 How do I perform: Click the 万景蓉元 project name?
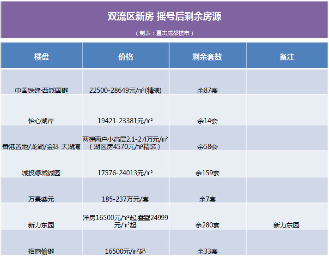coord(42,199)
